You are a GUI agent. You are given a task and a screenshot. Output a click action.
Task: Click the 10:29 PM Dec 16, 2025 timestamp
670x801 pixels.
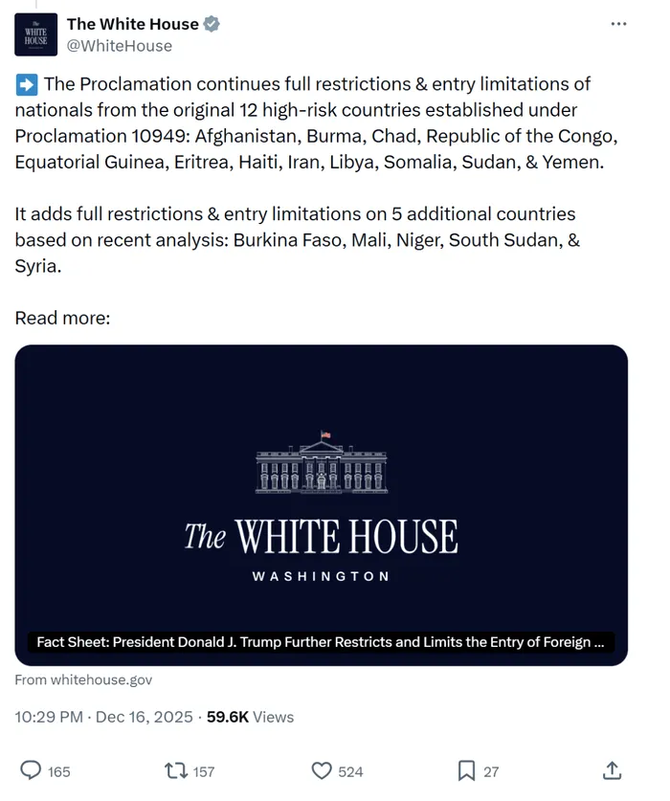tap(103, 717)
